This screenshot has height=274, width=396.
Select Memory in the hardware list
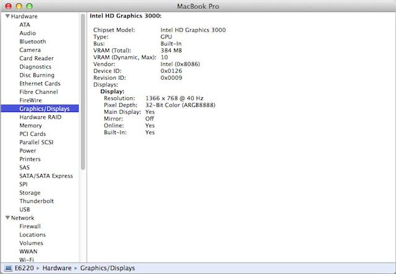[30, 126]
